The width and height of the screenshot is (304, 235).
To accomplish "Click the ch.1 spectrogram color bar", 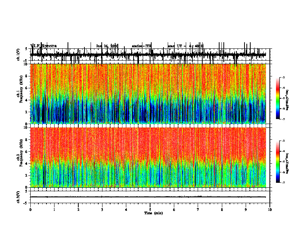I will click(x=278, y=98).
